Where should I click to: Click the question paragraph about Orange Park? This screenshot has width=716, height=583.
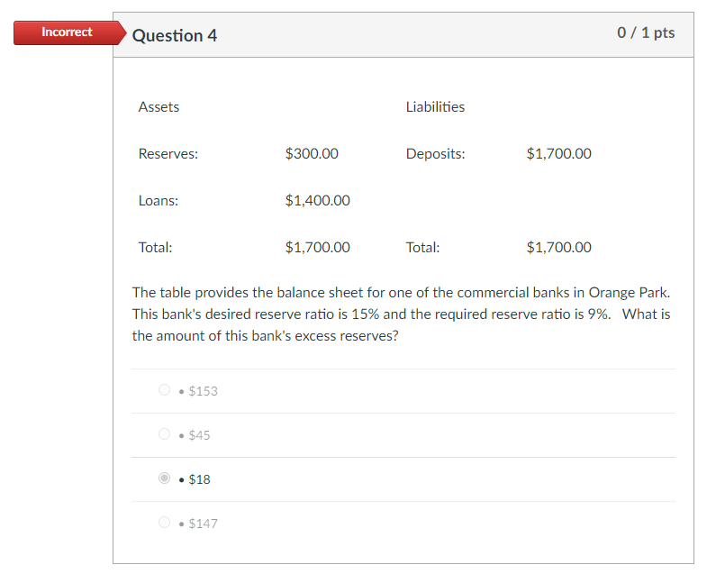pyautogui.click(x=402, y=314)
